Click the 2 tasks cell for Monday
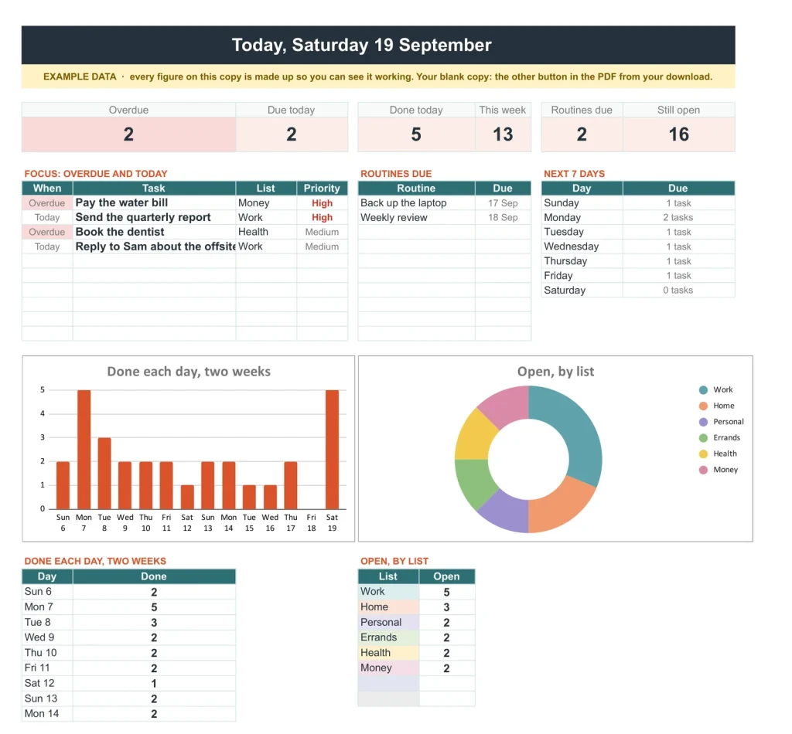Image resolution: width=792 pixels, height=734 pixels. (x=678, y=217)
